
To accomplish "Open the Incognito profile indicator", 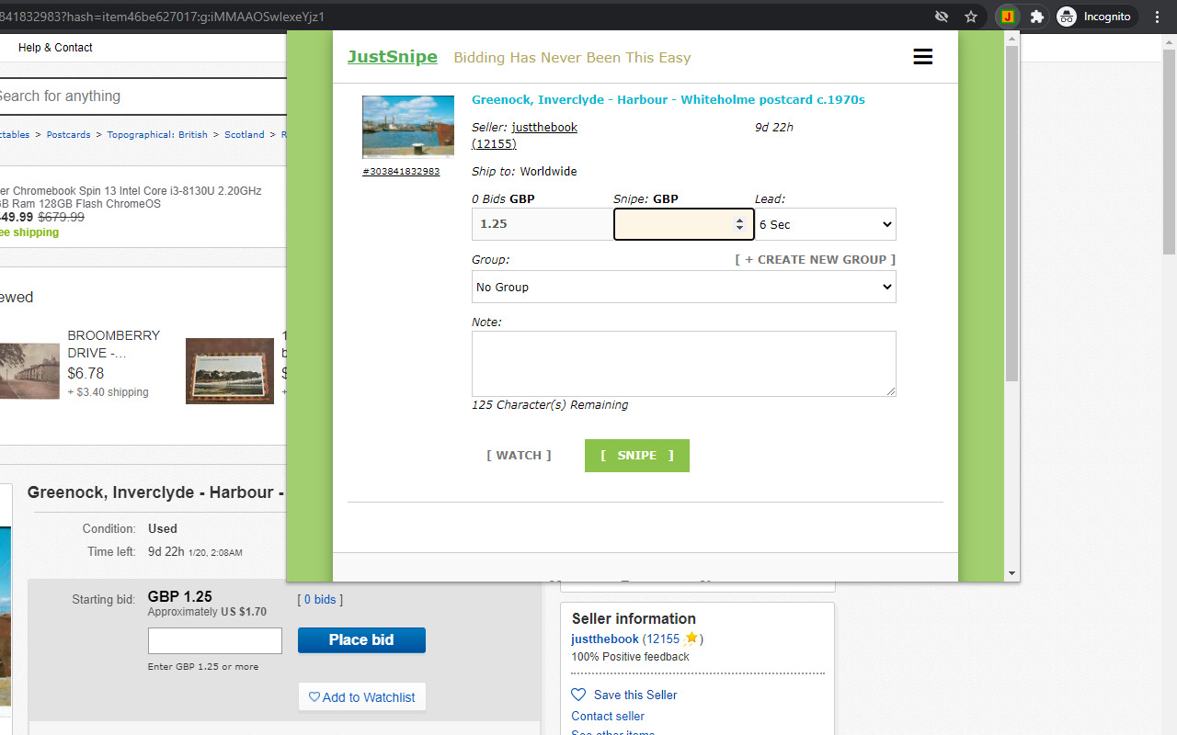I will pos(1094,17).
